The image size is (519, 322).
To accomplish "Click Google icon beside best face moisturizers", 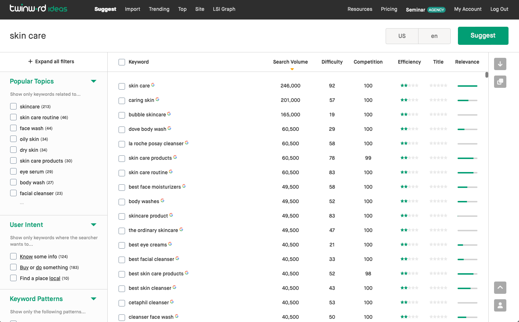I will coord(184,186).
